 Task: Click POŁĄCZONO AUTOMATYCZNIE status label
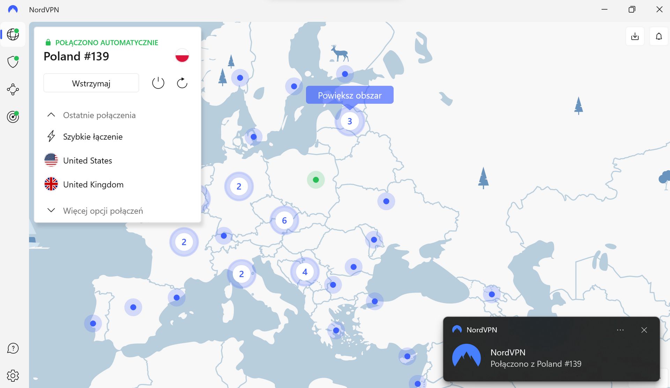pos(107,43)
